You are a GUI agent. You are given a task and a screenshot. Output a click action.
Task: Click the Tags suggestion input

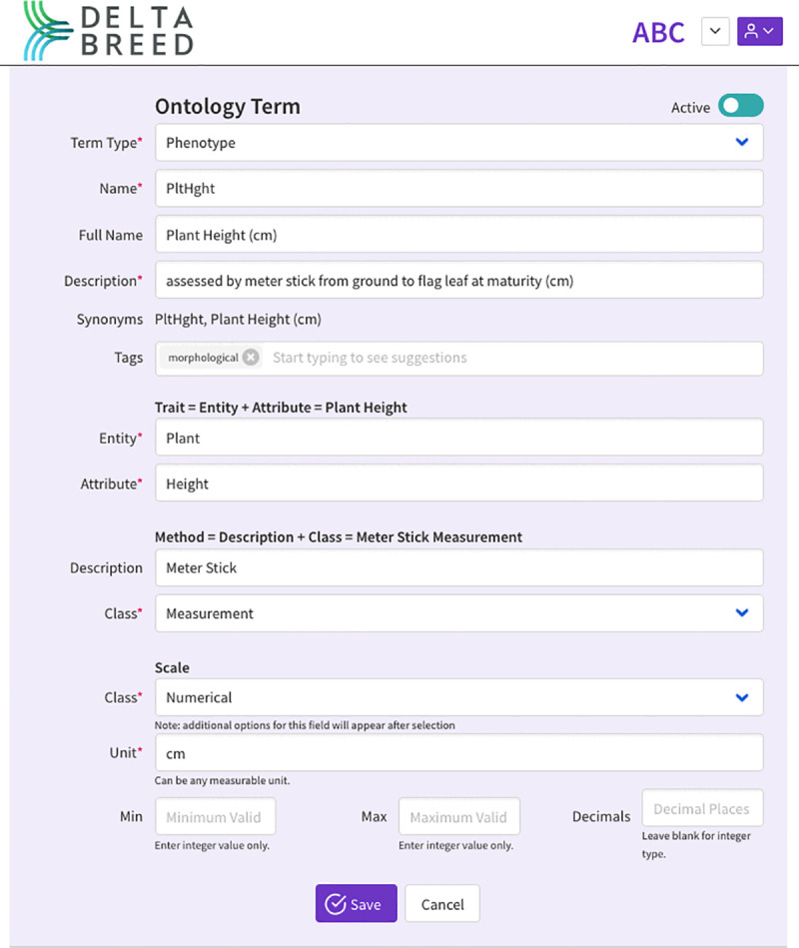(513, 358)
